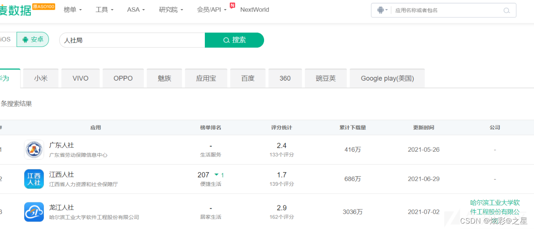Switch to the OPPO store tab
This screenshot has height=229, width=534.
[123, 78]
